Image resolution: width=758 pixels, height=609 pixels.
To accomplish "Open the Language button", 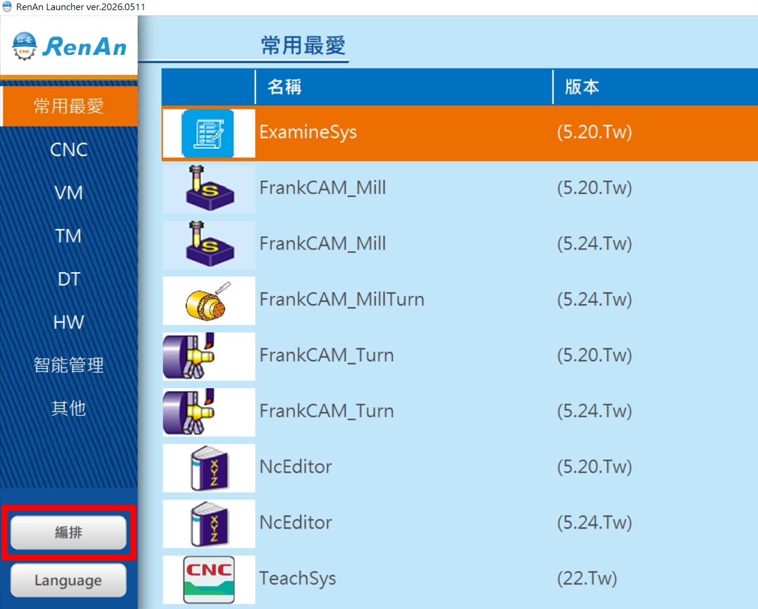I will [68, 580].
